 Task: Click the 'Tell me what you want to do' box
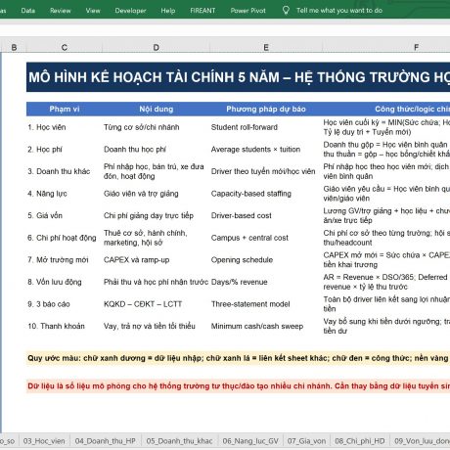[339, 11]
